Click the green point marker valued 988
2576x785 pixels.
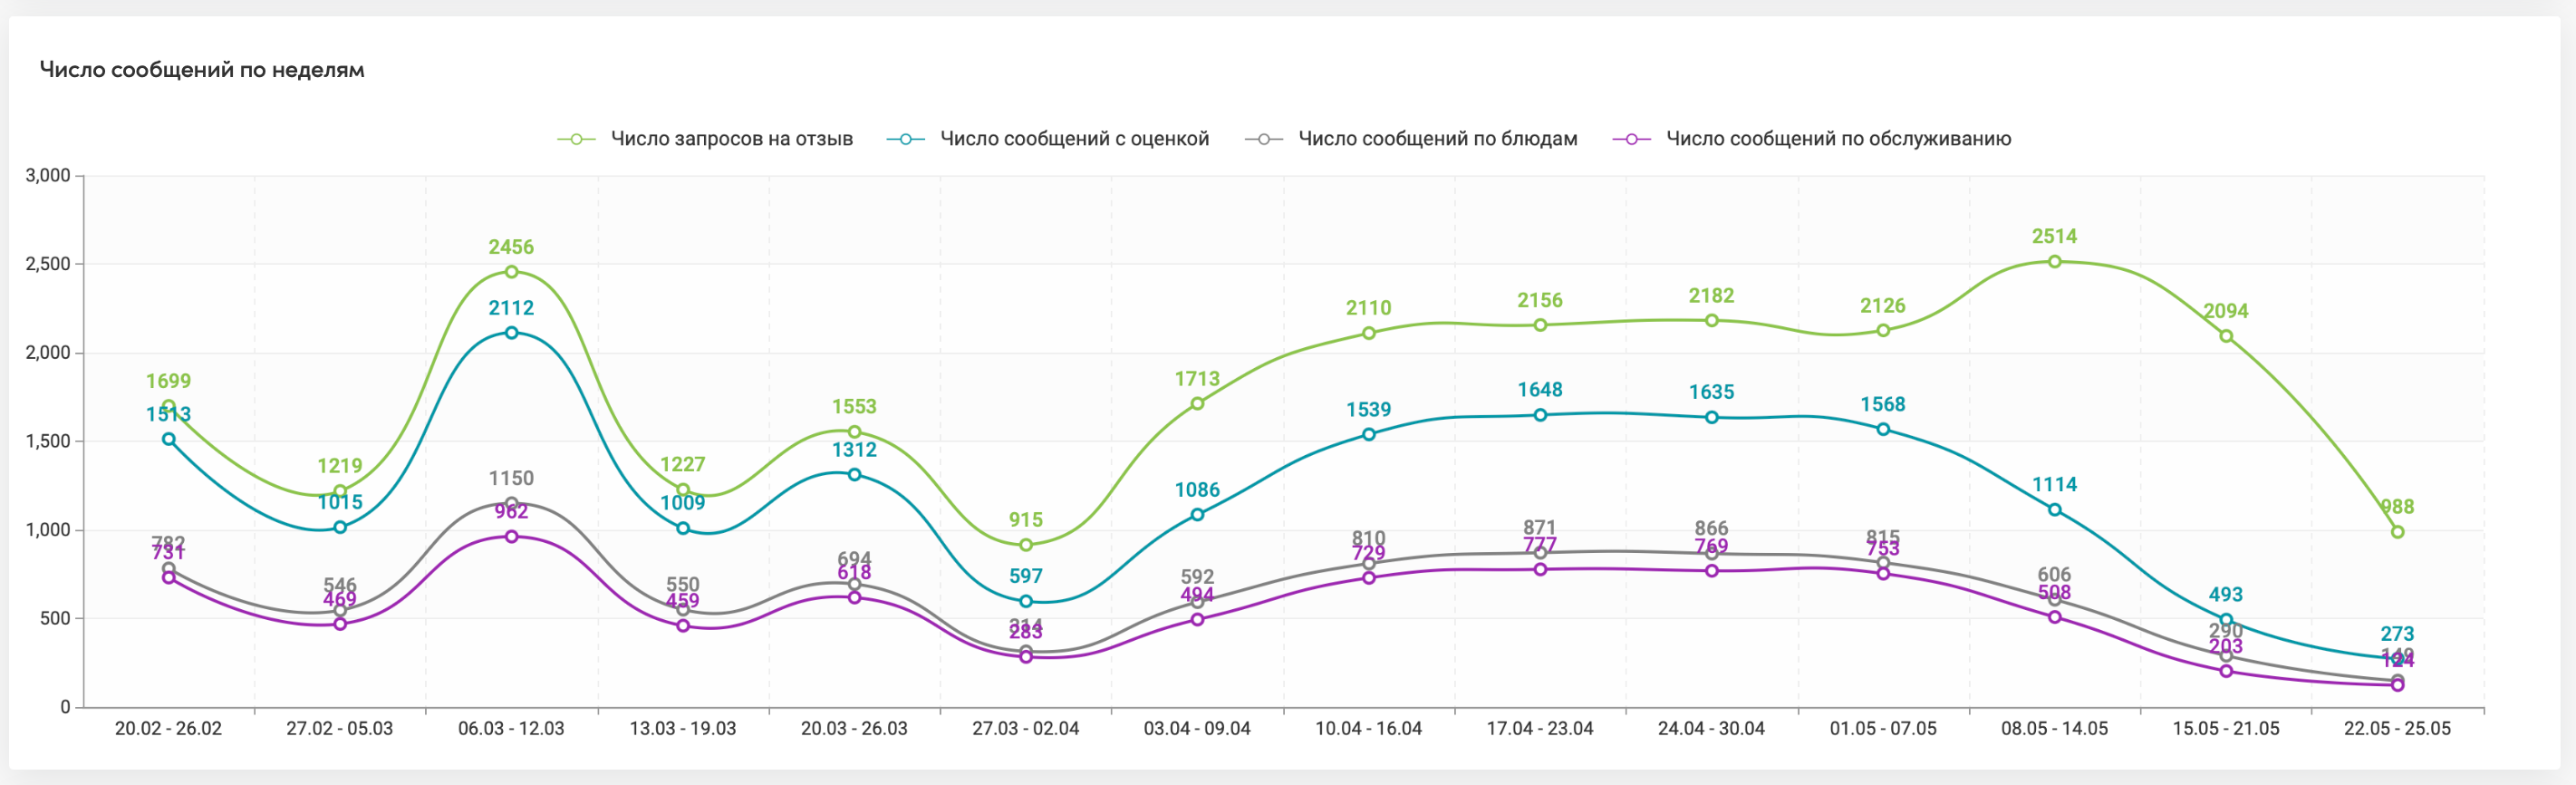coord(2397,532)
